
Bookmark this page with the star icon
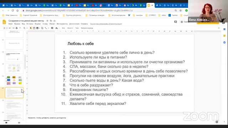point(181,10)
